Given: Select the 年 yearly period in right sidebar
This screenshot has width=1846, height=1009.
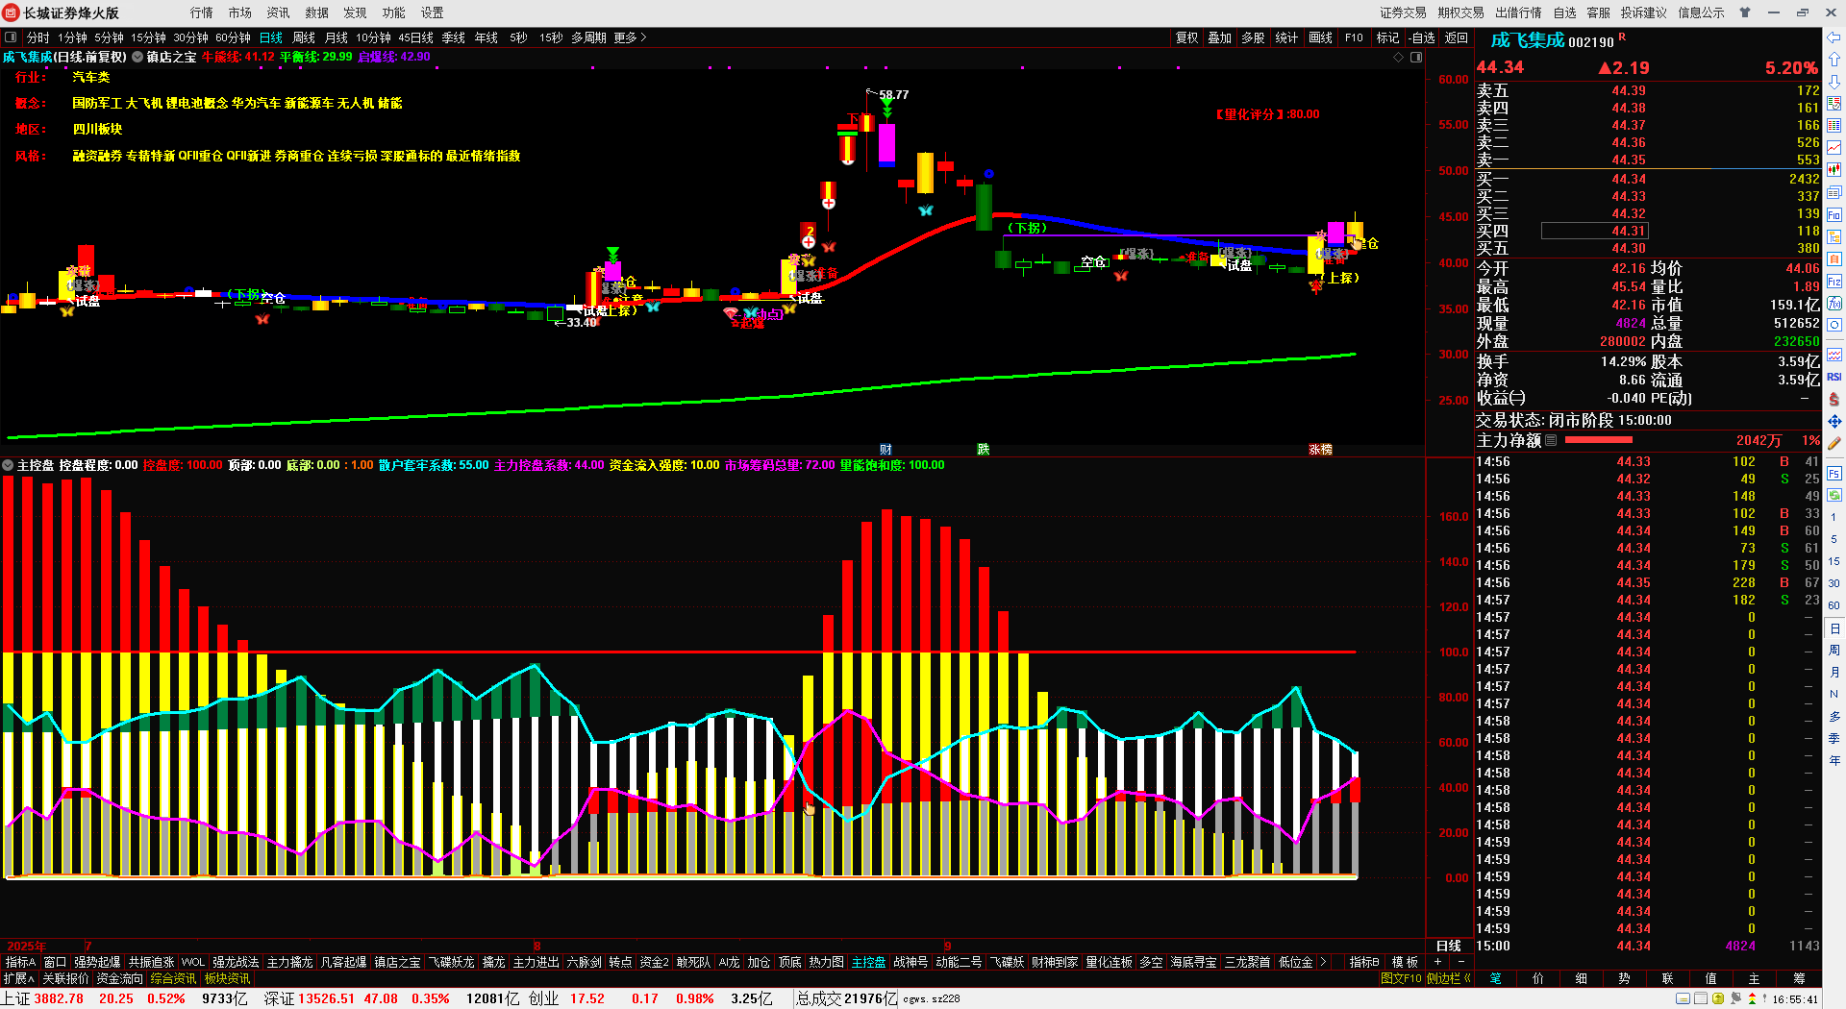Looking at the screenshot, I should [x=1834, y=760].
